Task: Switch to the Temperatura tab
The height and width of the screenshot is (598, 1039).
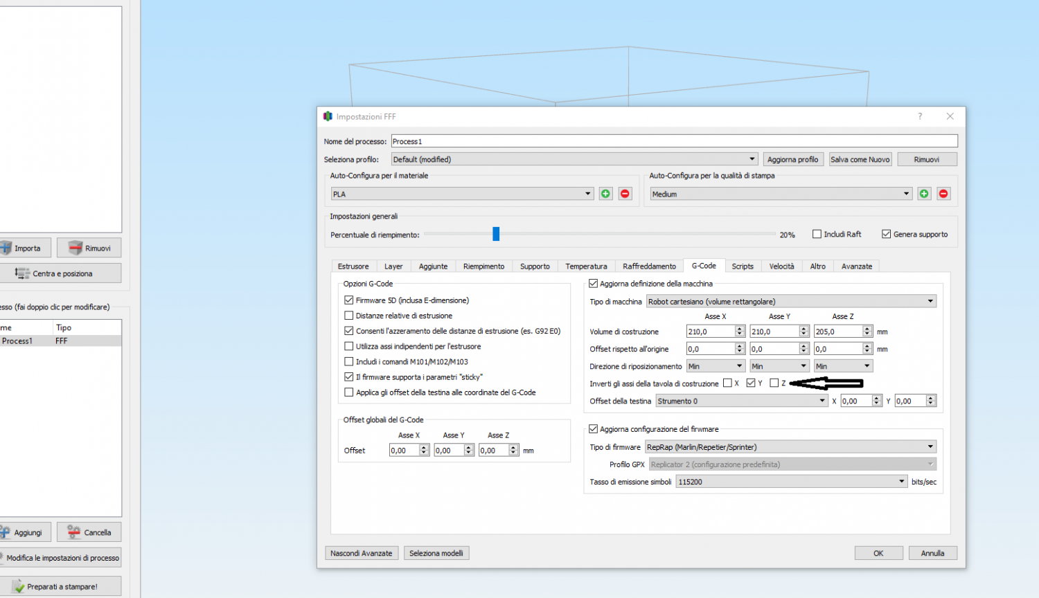Action: [x=586, y=266]
